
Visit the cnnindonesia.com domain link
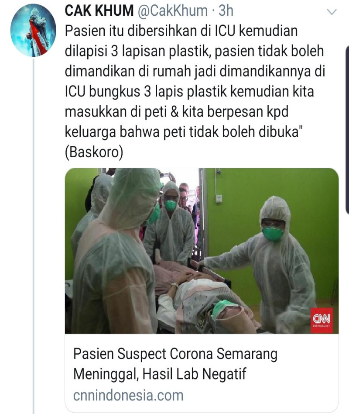pyautogui.click(x=128, y=395)
